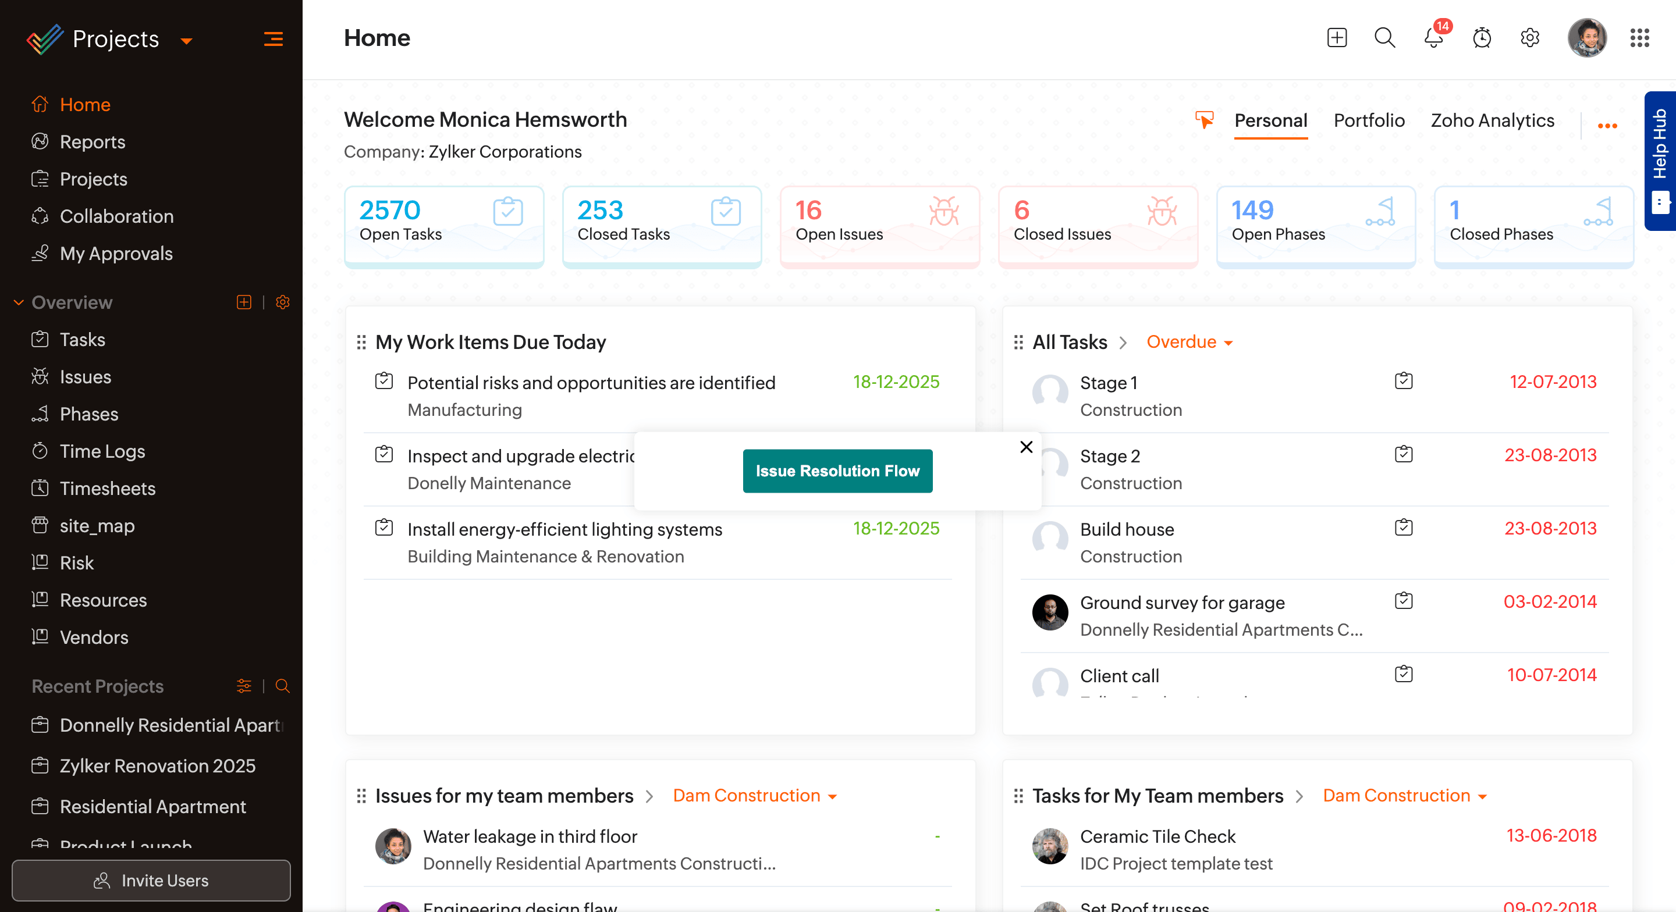The width and height of the screenshot is (1676, 912).
Task: Open the apps grid launcher icon
Action: pyautogui.click(x=1639, y=38)
